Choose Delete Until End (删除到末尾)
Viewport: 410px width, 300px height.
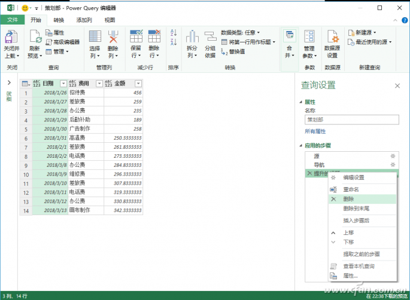[362, 209]
